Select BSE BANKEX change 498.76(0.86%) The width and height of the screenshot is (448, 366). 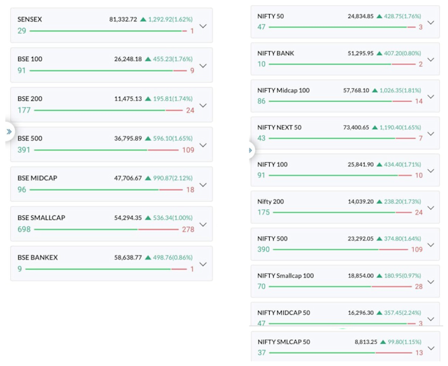pos(173,258)
